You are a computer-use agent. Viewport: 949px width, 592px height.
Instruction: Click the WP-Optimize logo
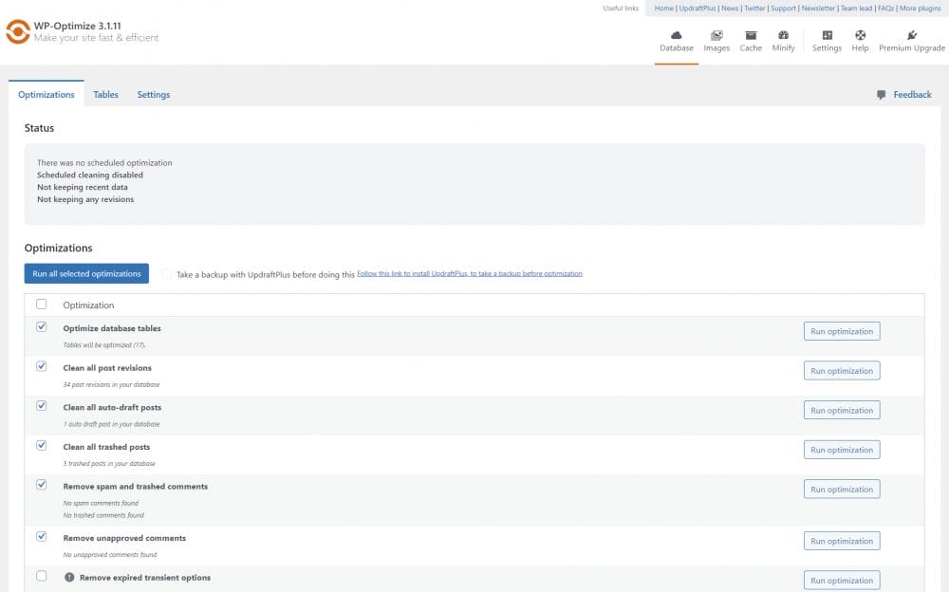pyautogui.click(x=18, y=31)
